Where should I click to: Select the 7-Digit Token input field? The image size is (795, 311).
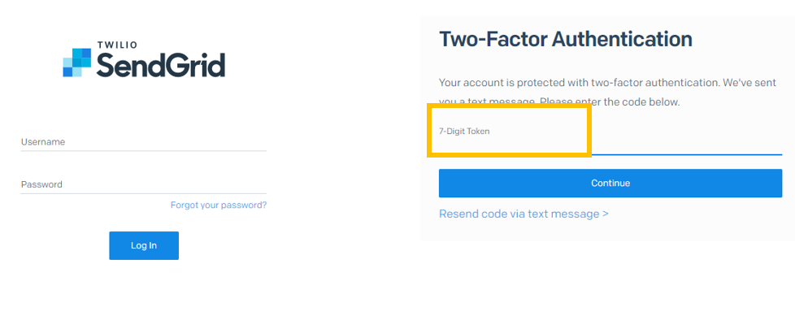click(610, 136)
